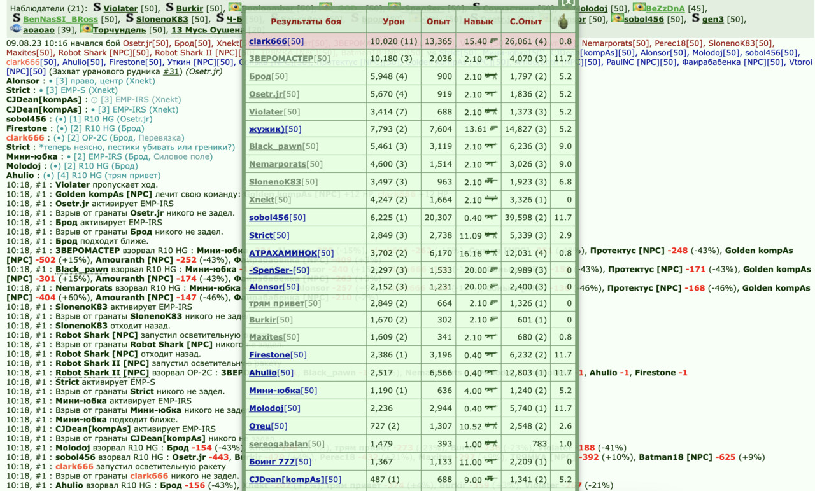Click the clan badge before Торчундель
This screenshot has height=491, width=815.
[86, 29]
